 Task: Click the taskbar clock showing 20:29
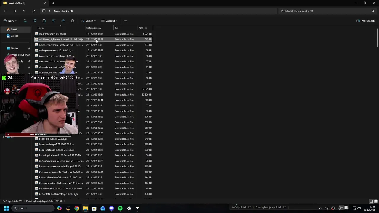click(x=370, y=208)
